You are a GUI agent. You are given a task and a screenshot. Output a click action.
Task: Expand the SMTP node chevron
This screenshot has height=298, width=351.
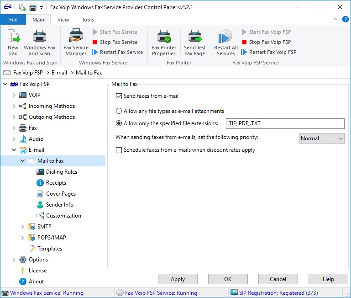pyautogui.click(x=23, y=227)
